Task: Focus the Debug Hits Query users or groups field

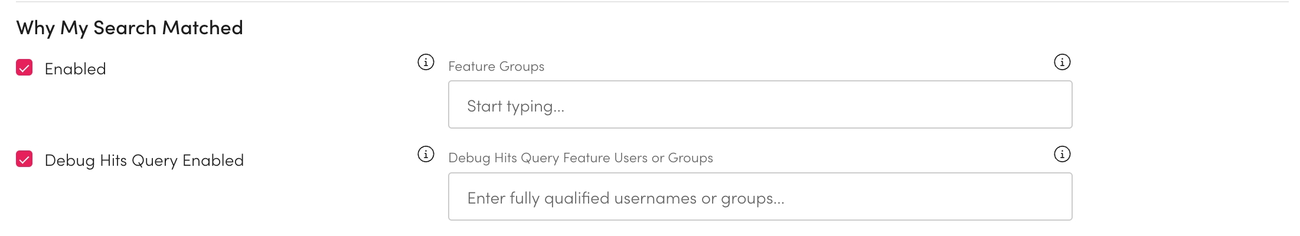Action: [759, 197]
